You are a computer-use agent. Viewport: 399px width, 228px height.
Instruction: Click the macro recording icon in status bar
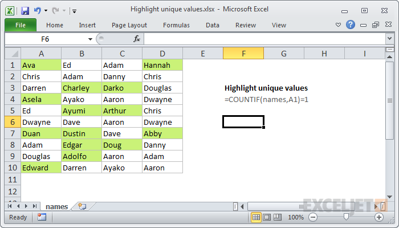pos(42,217)
